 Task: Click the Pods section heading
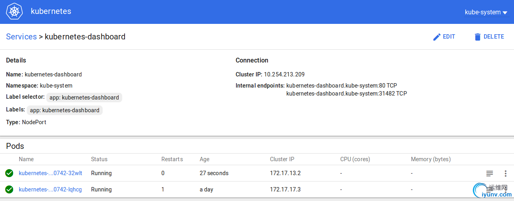(15, 146)
